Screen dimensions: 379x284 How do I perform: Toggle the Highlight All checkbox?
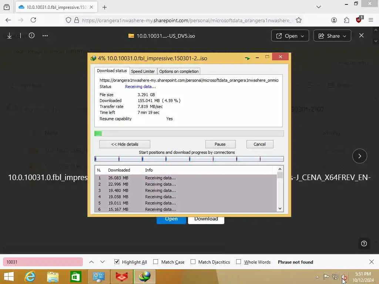pos(117,262)
